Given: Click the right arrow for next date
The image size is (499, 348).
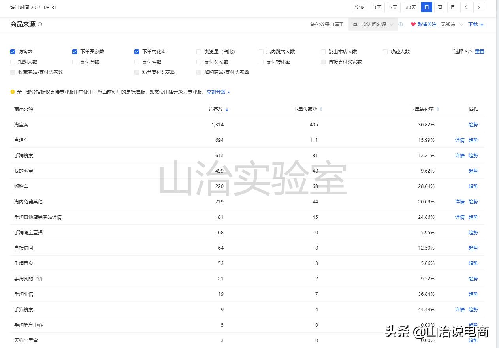Looking at the screenshot, I should coord(479,7).
